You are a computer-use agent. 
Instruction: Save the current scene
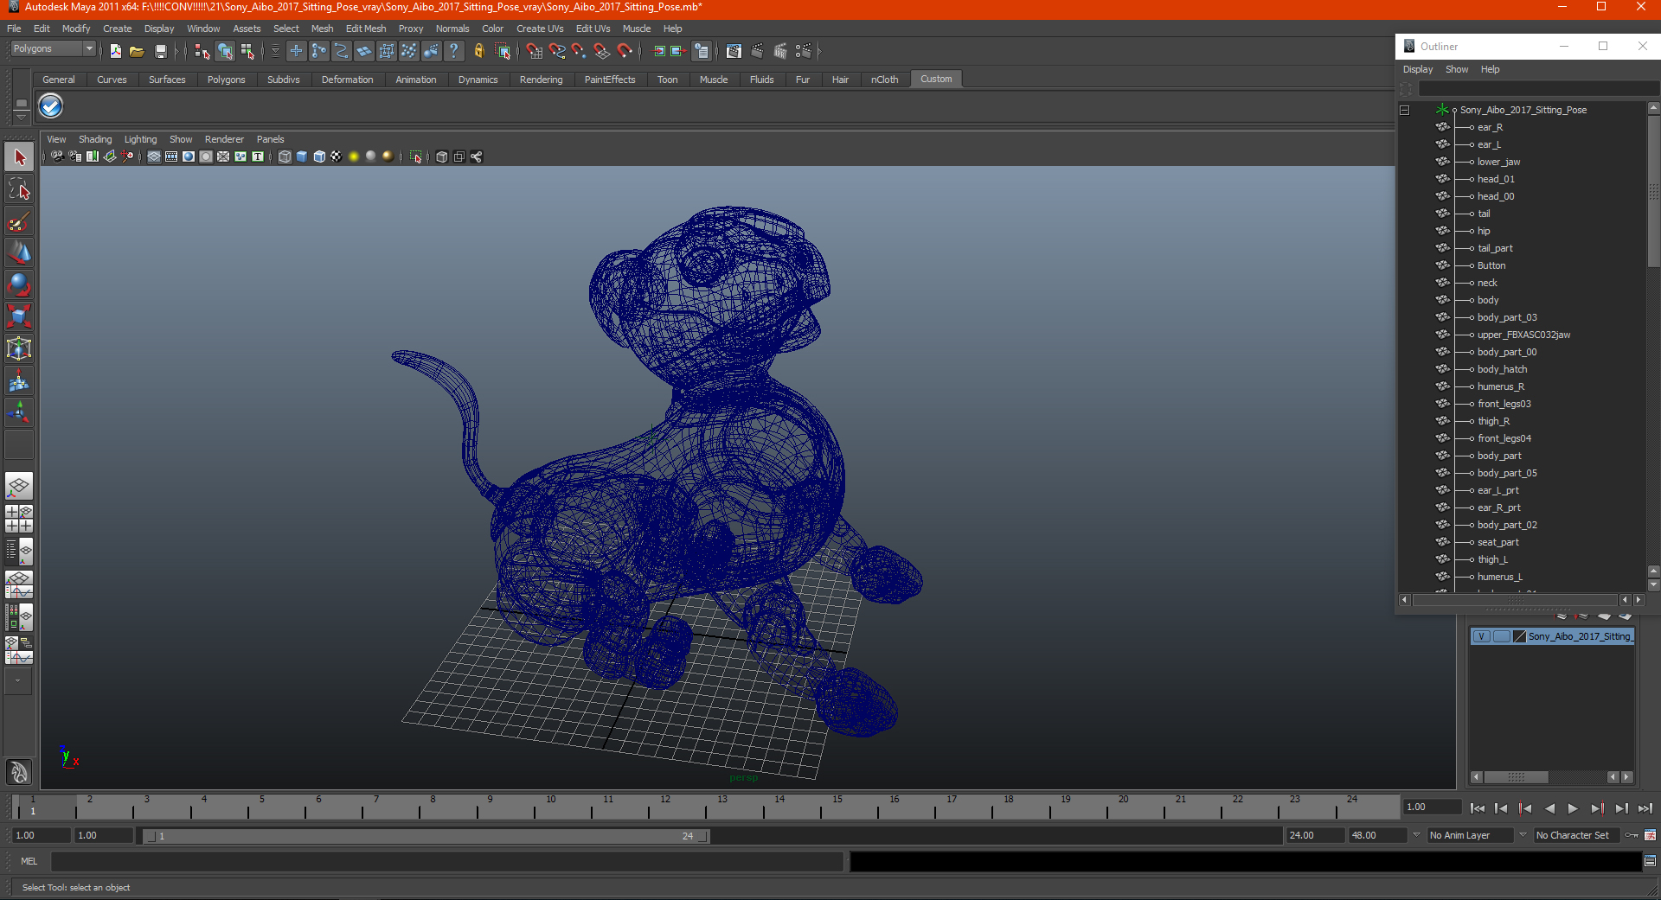[x=160, y=51]
